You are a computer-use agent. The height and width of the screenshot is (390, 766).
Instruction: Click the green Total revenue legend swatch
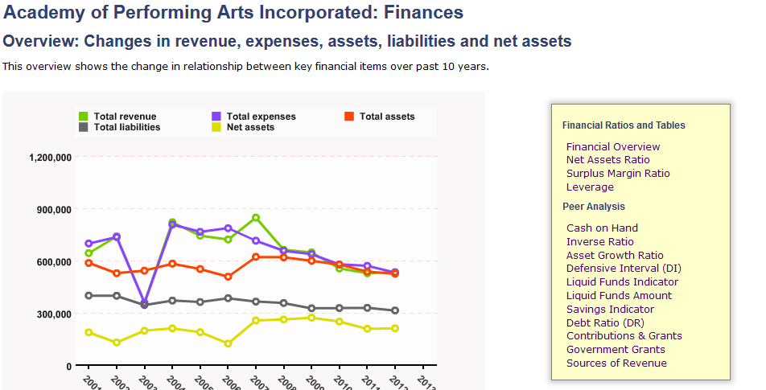point(84,116)
